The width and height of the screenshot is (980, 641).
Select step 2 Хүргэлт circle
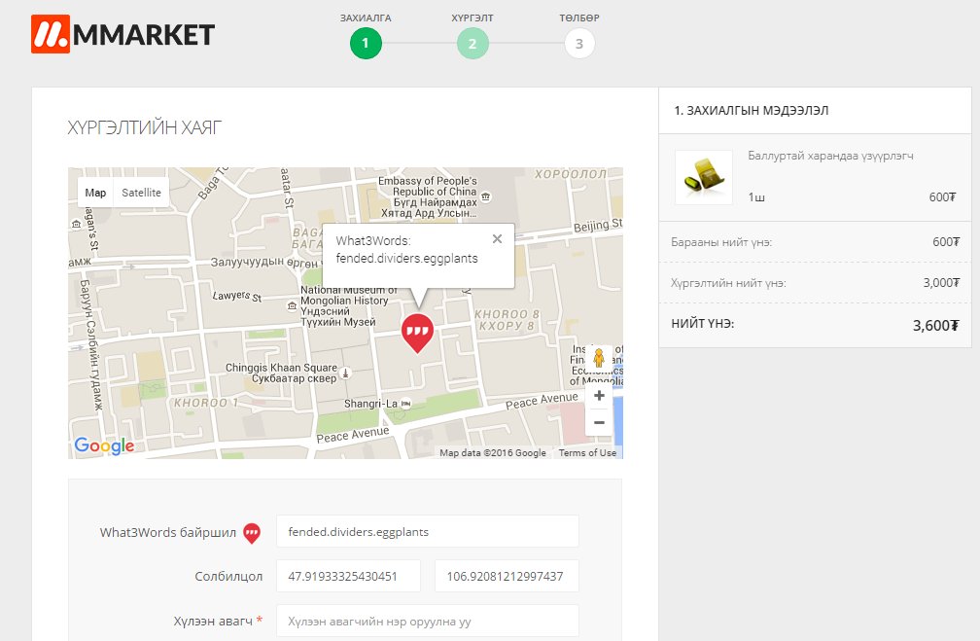(x=472, y=43)
